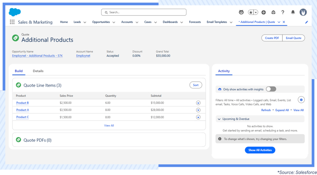Open the Dashboards tab dropdown chevron
The image size is (317, 175).
tap(181, 22)
